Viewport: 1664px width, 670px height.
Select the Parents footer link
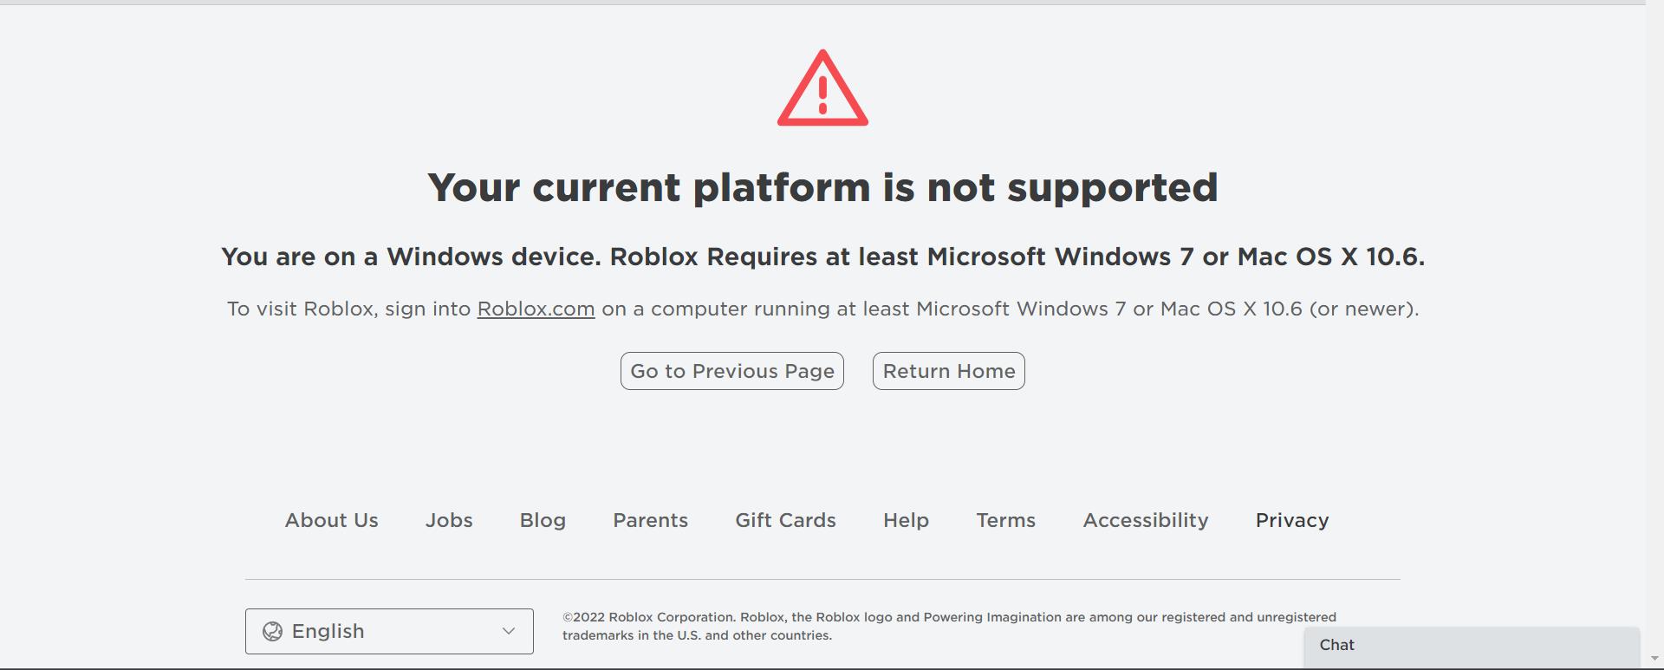(x=651, y=520)
